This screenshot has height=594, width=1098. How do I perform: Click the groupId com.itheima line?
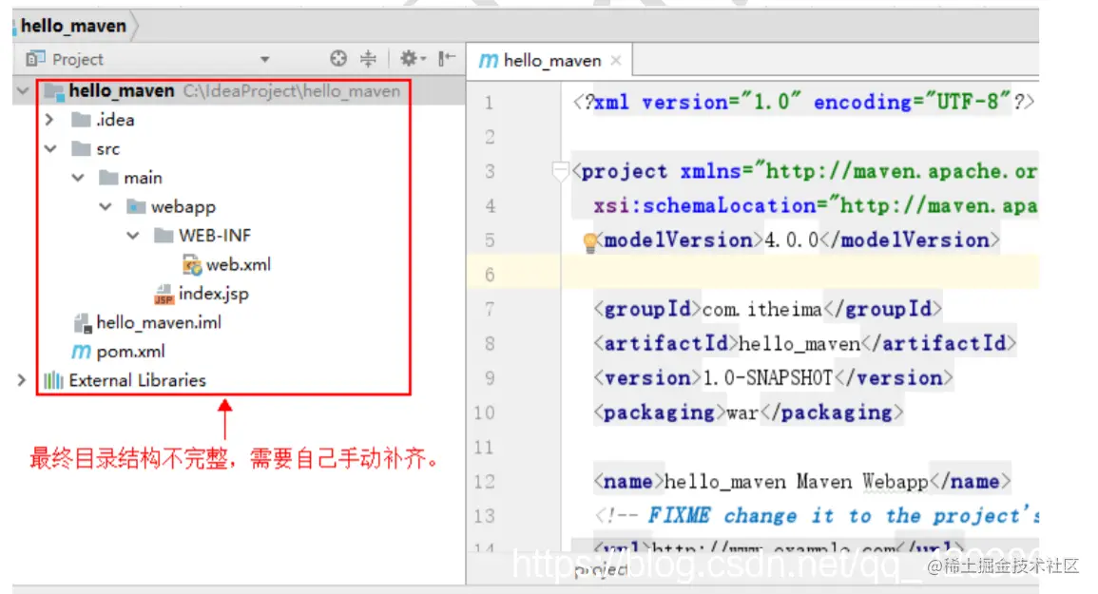(767, 309)
